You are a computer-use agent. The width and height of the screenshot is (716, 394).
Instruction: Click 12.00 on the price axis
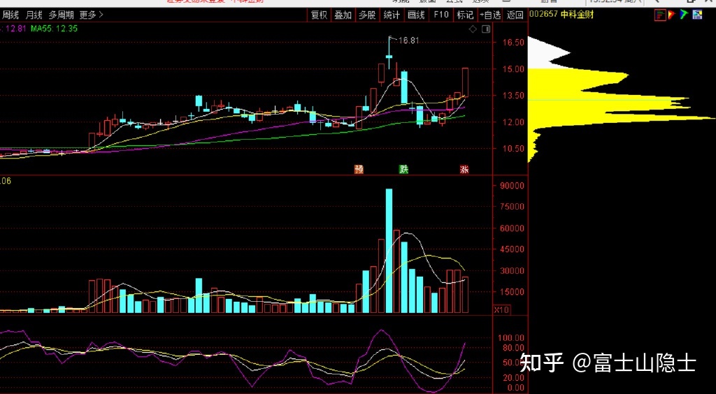click(513, 122)
